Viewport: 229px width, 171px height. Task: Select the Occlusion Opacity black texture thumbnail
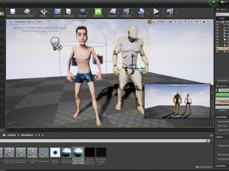(90, 153)
